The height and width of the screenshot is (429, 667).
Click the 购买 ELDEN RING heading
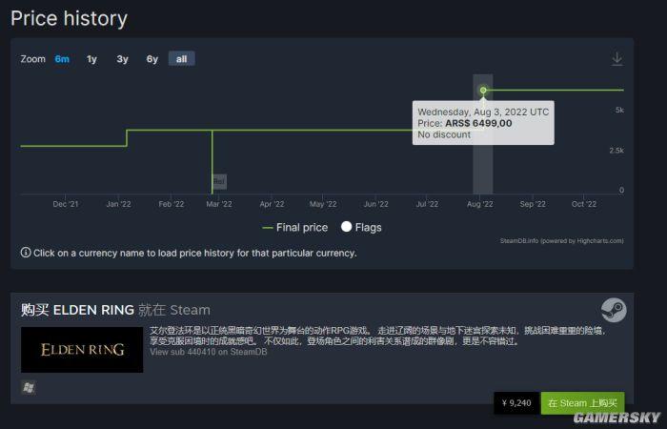pos(77,310)
